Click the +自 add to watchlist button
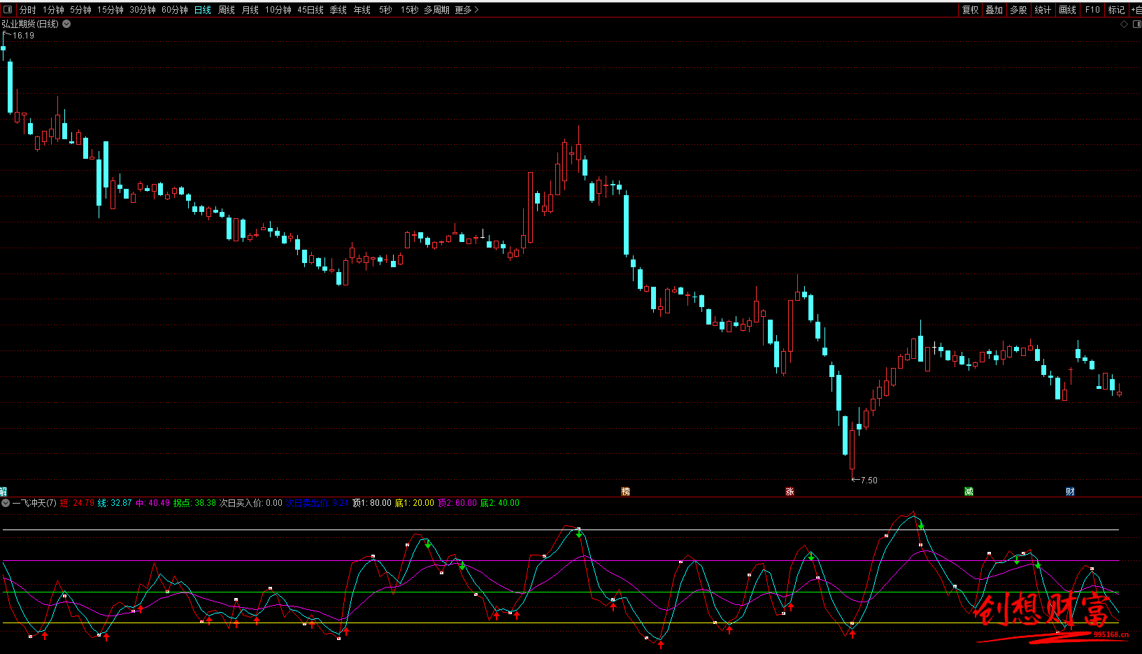Viewport: 1142px width, 654px height. click(1136, 10)
